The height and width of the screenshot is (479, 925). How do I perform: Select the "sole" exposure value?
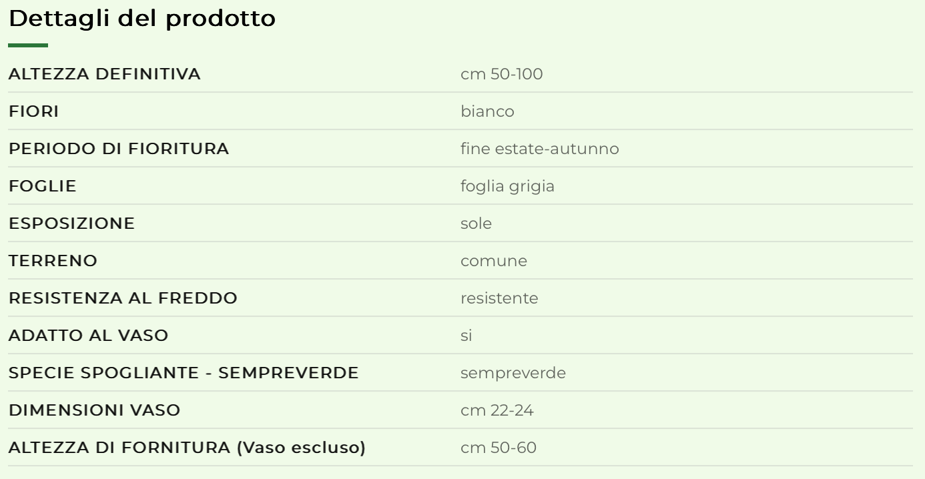(x=476, y=223)
